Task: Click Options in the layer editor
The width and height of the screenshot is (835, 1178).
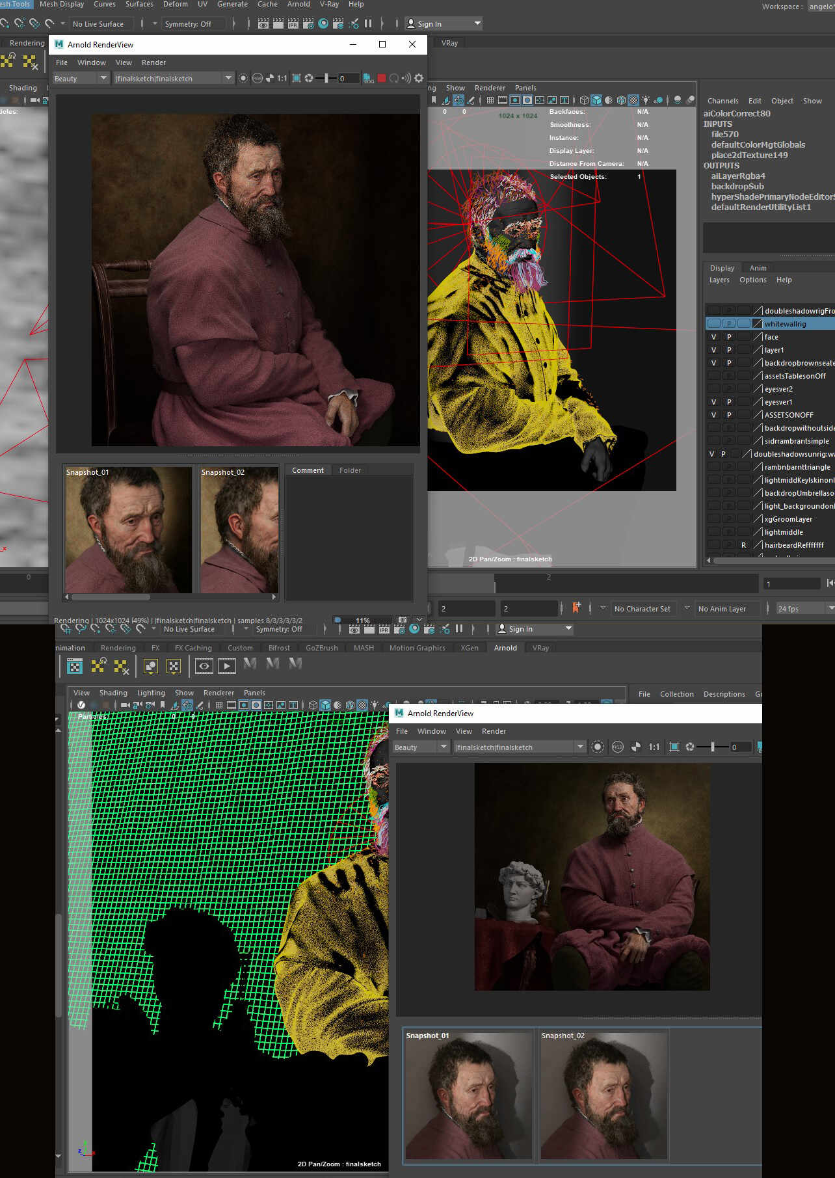Action: 753,280
